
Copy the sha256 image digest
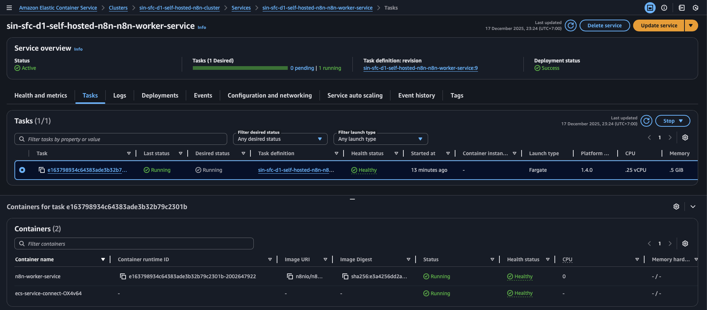tap(345, 276)
